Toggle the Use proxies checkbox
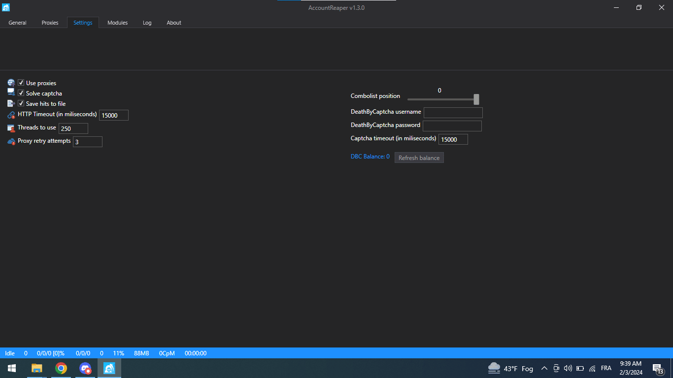 point(21,83)
